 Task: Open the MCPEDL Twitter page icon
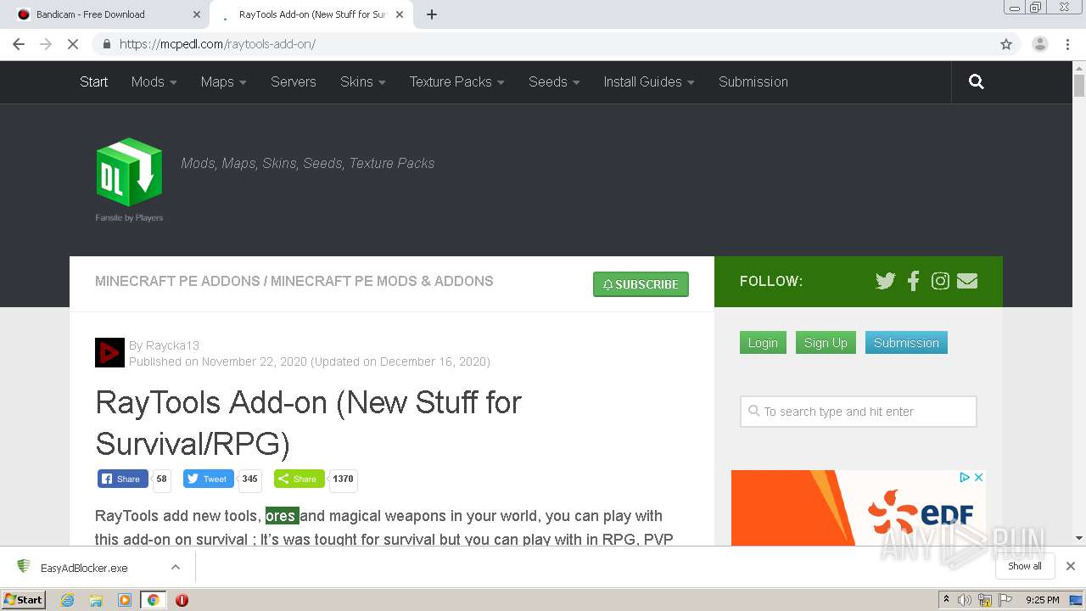pyautogui.click(x=886, y=281)
